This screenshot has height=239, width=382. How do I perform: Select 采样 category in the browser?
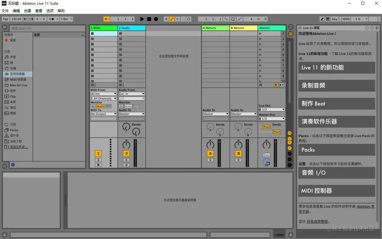17,102
